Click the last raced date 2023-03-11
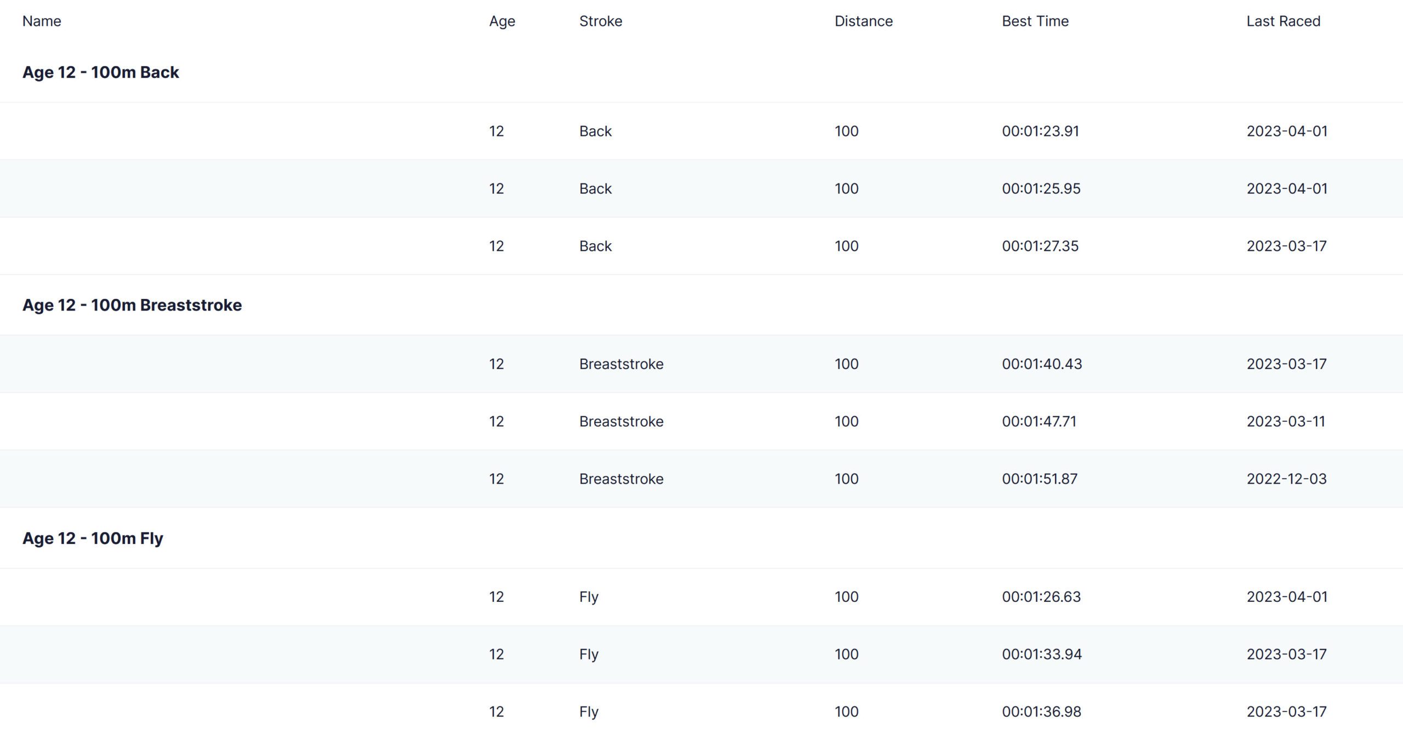Viewport: 1403px width, 735px height. click(x=1285, y=422)
